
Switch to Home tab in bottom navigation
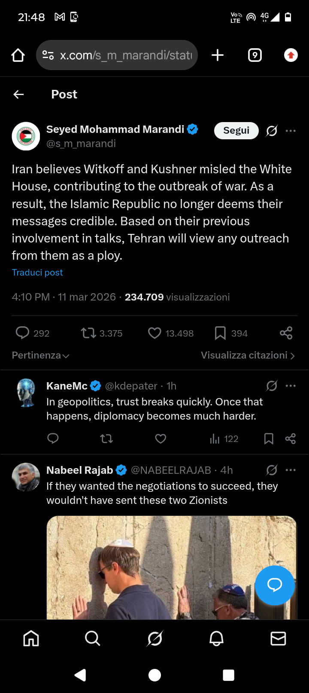pyautogui.click(x=31, y=639)
